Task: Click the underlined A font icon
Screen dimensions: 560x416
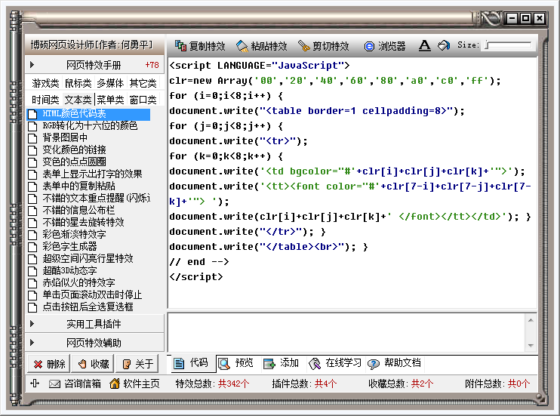Action: 425,45
